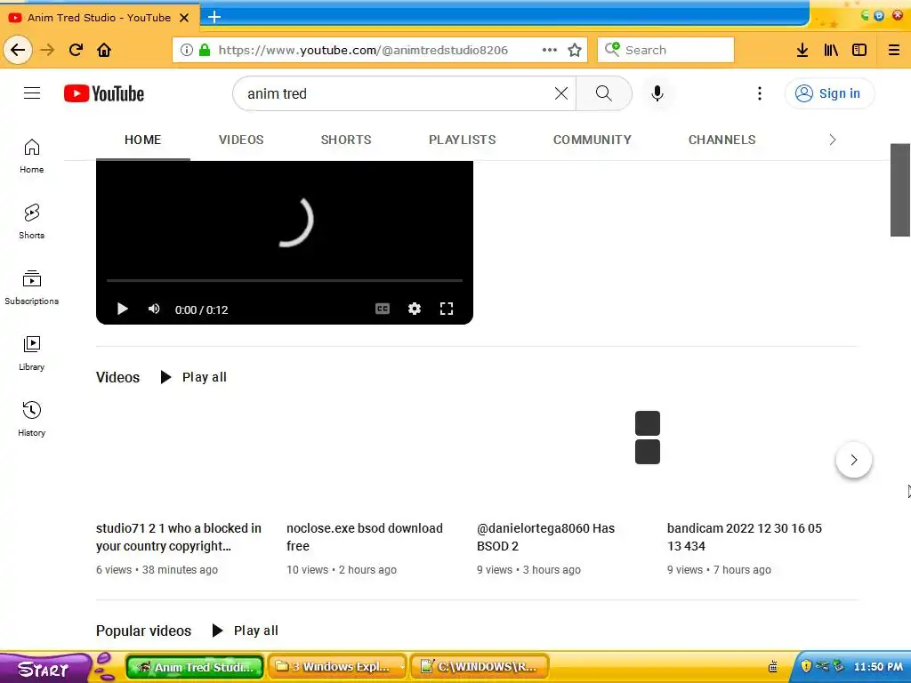Switch to the COMMUNITY tab
Screen dimensions: 911x683
[x=592, y=140]
